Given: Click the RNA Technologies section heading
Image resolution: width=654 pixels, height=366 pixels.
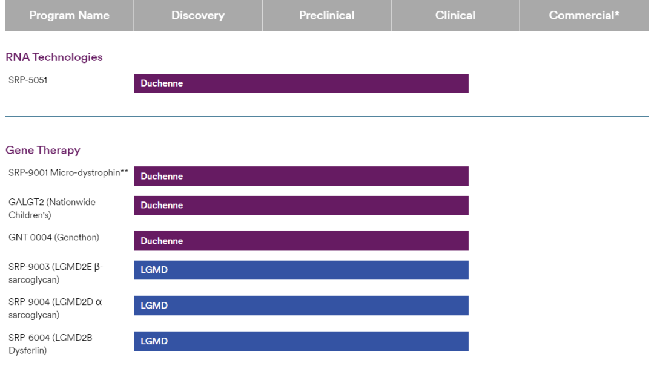Looking at the screenshot, I should pos(54,57).
